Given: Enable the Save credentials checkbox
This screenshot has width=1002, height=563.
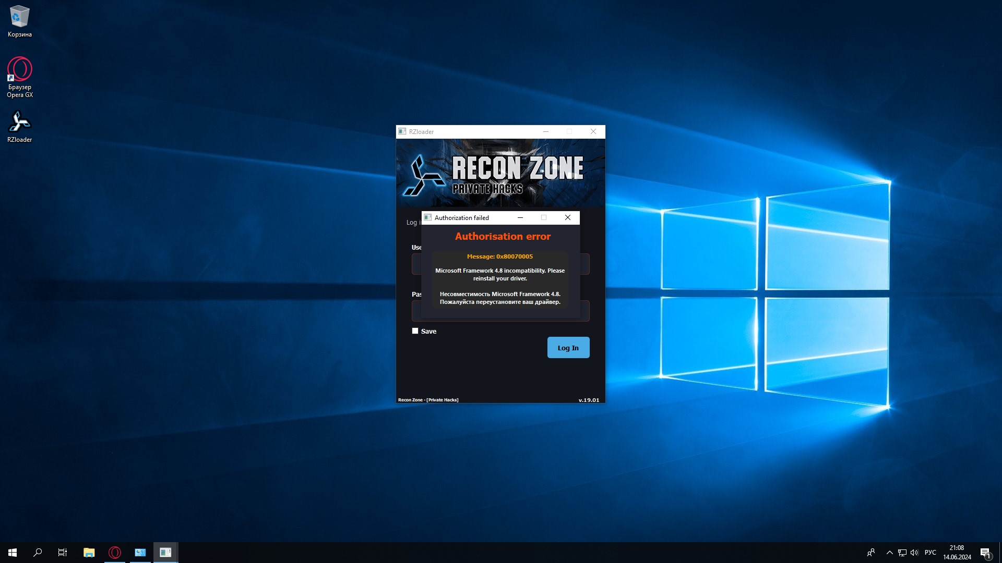Looking at the screenshot, I should 415,331.
